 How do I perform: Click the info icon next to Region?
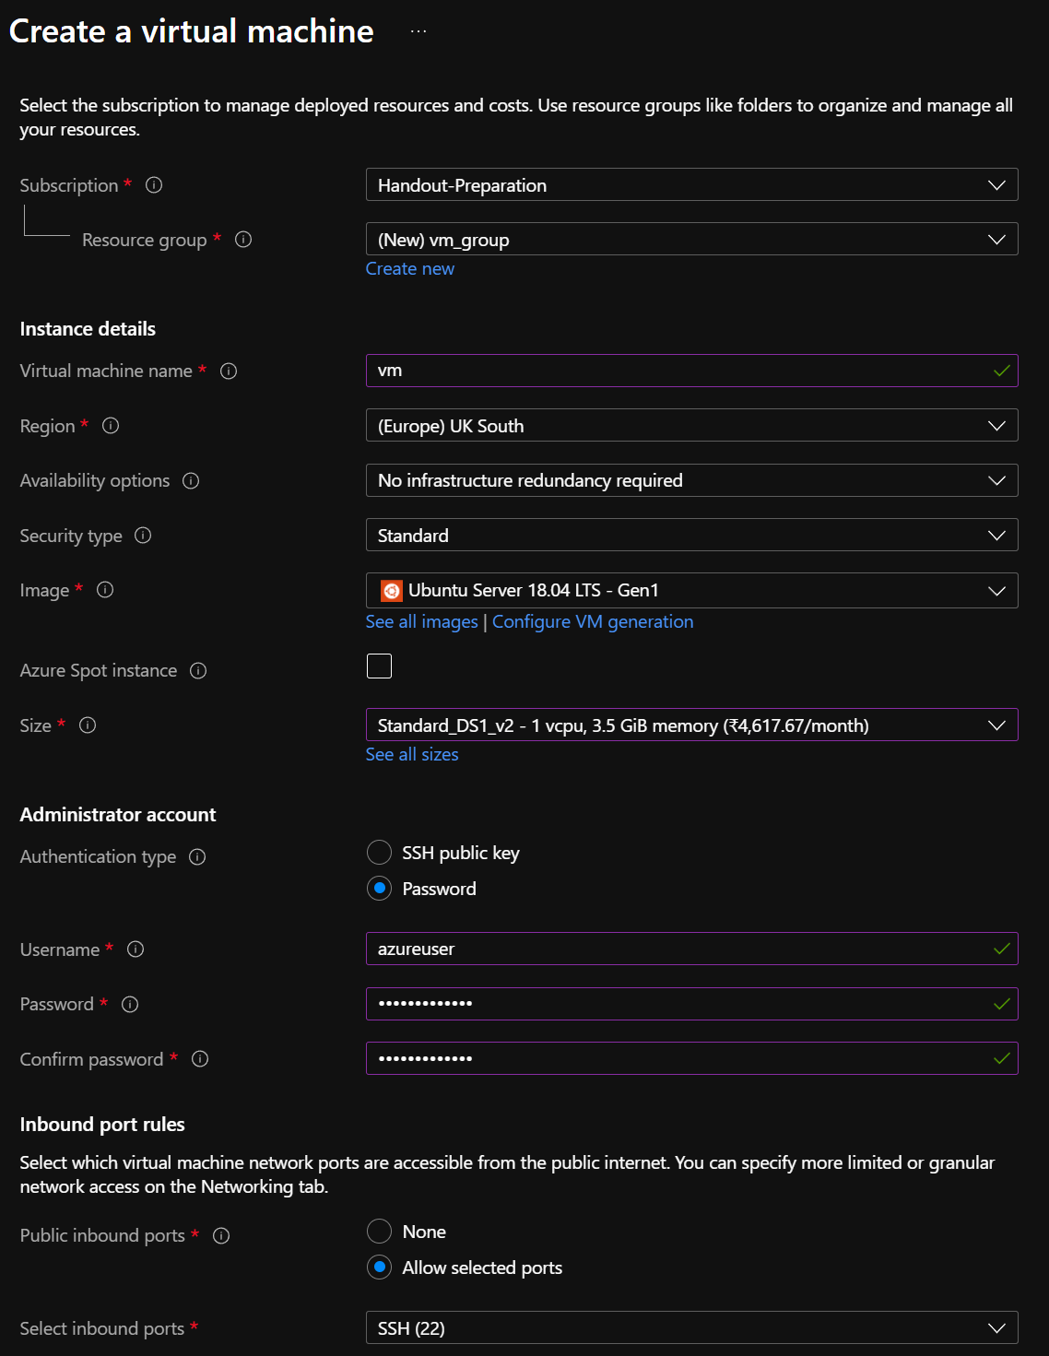(111, 426)
